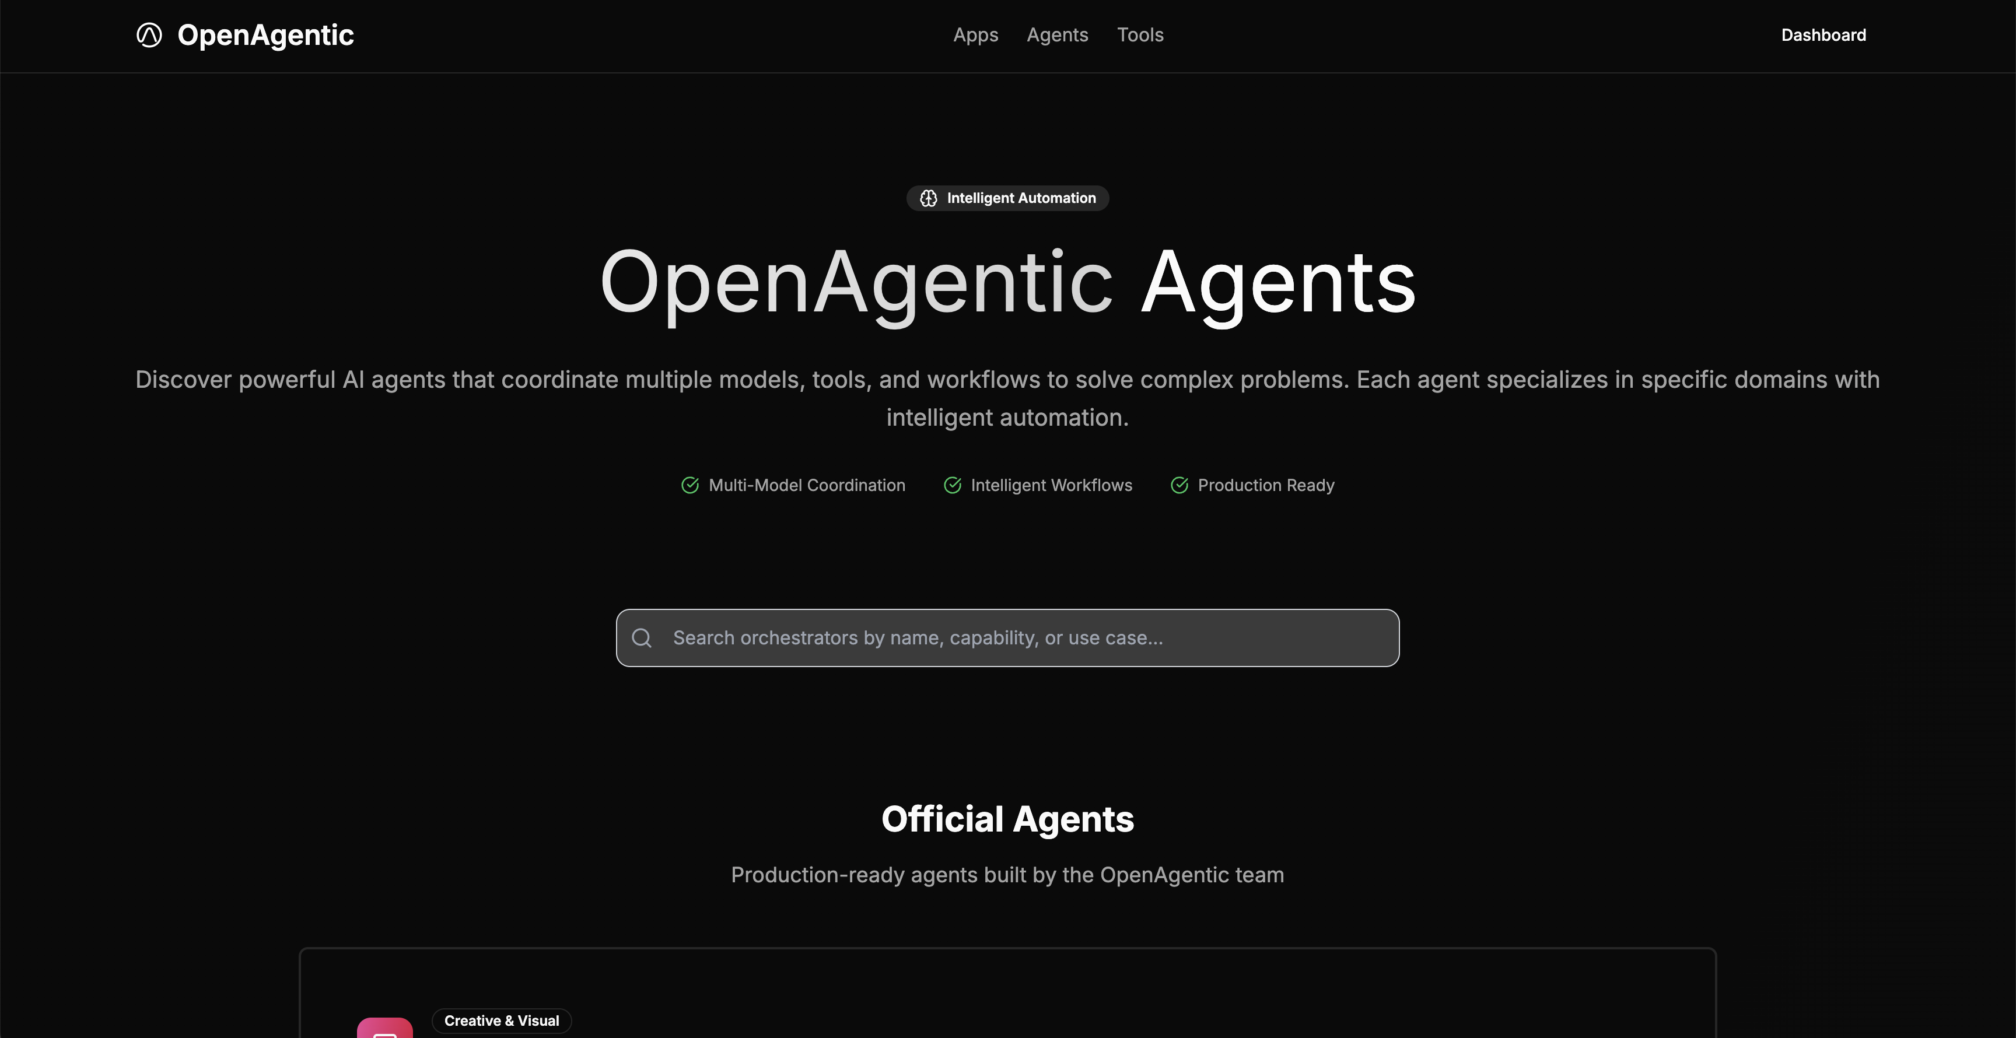Focus the Search orchestrators input field

[x=1017, y=639]
